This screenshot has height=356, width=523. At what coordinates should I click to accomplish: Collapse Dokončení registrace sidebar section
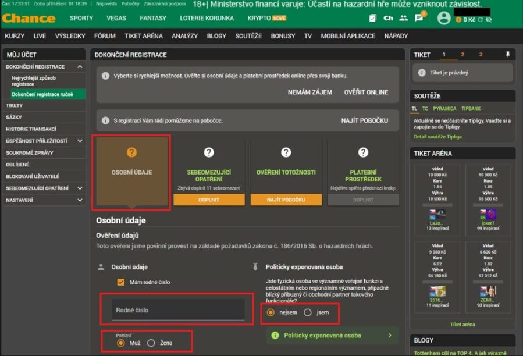point(80,67)
